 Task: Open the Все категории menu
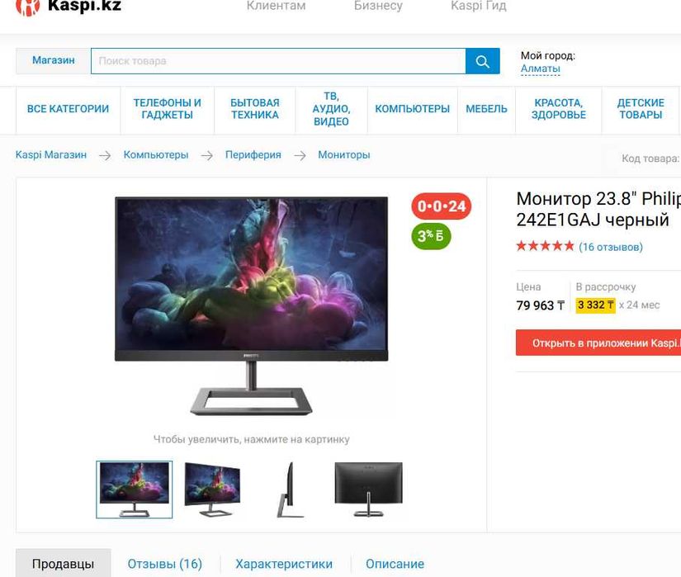68,109
